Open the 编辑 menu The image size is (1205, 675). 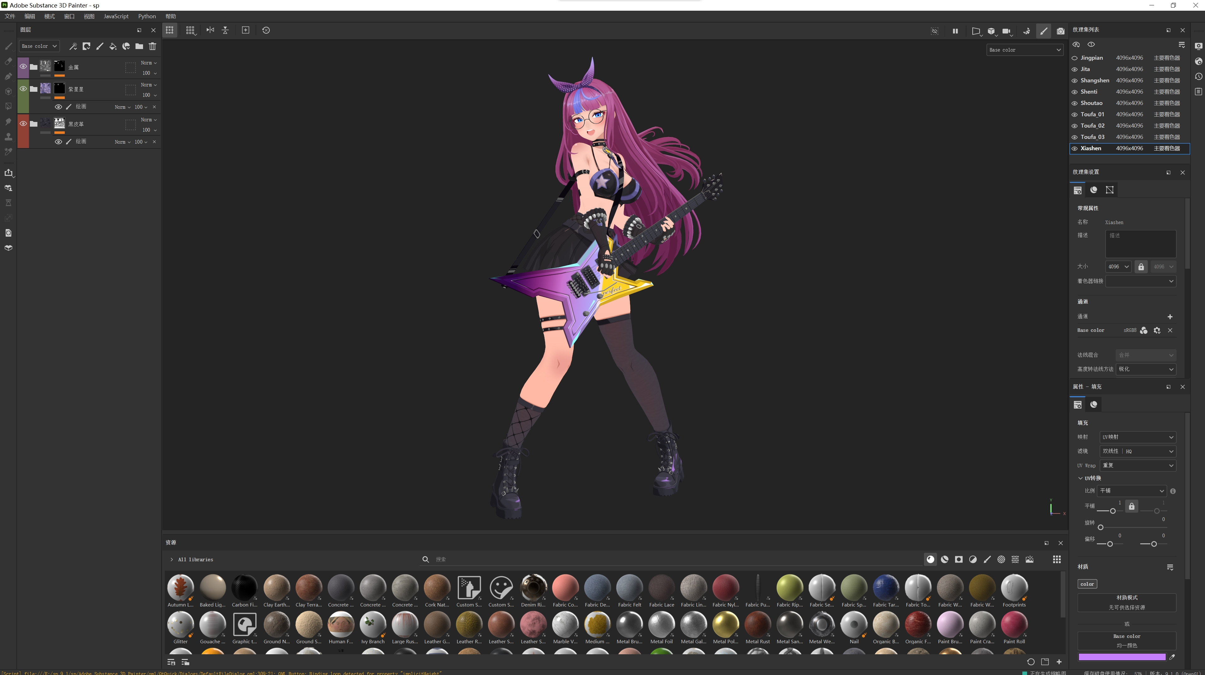coord(30,16)
